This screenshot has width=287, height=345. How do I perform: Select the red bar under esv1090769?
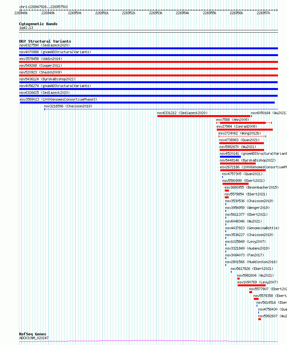(252, 285)
